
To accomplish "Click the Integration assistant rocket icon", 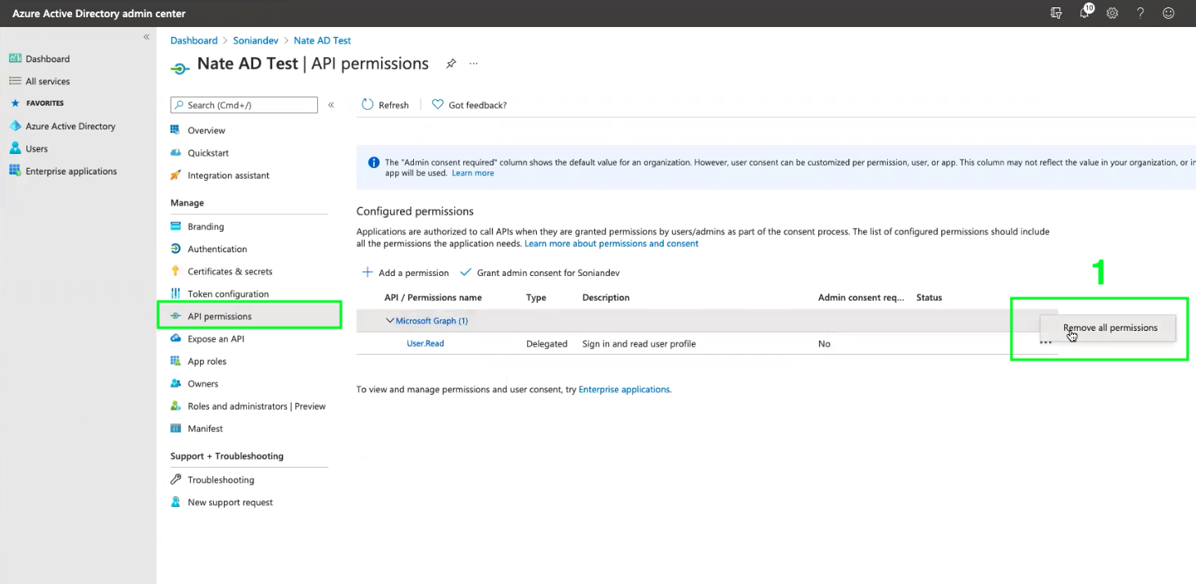I will pyautogui.click(x=175, y=174).
